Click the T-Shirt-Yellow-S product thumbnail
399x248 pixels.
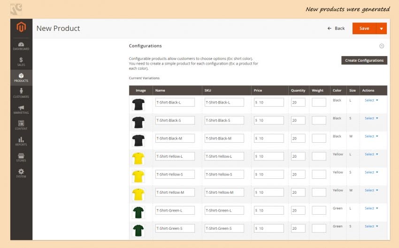(138, 176)
